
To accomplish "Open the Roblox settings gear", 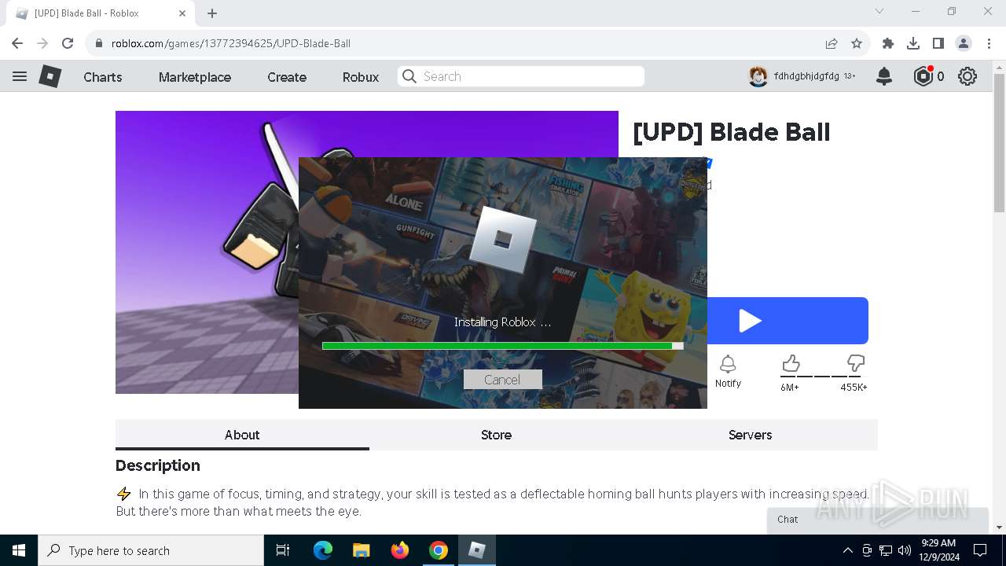I will pyautogui.click(x=967, y=76).
